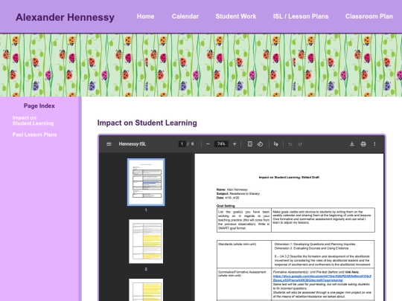Open the PDF more actions menu
The height and width of the screenshot is (301, 402).
click(374, 144)
